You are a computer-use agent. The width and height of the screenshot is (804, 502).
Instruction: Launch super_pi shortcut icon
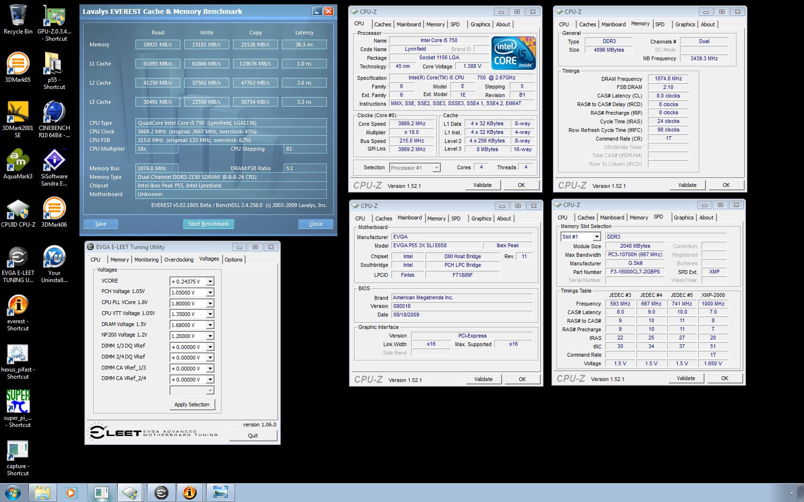[x=18, y=409]
